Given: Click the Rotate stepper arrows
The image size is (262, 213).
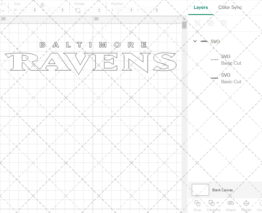Looking at the screenshot, I should click(99, 10).
